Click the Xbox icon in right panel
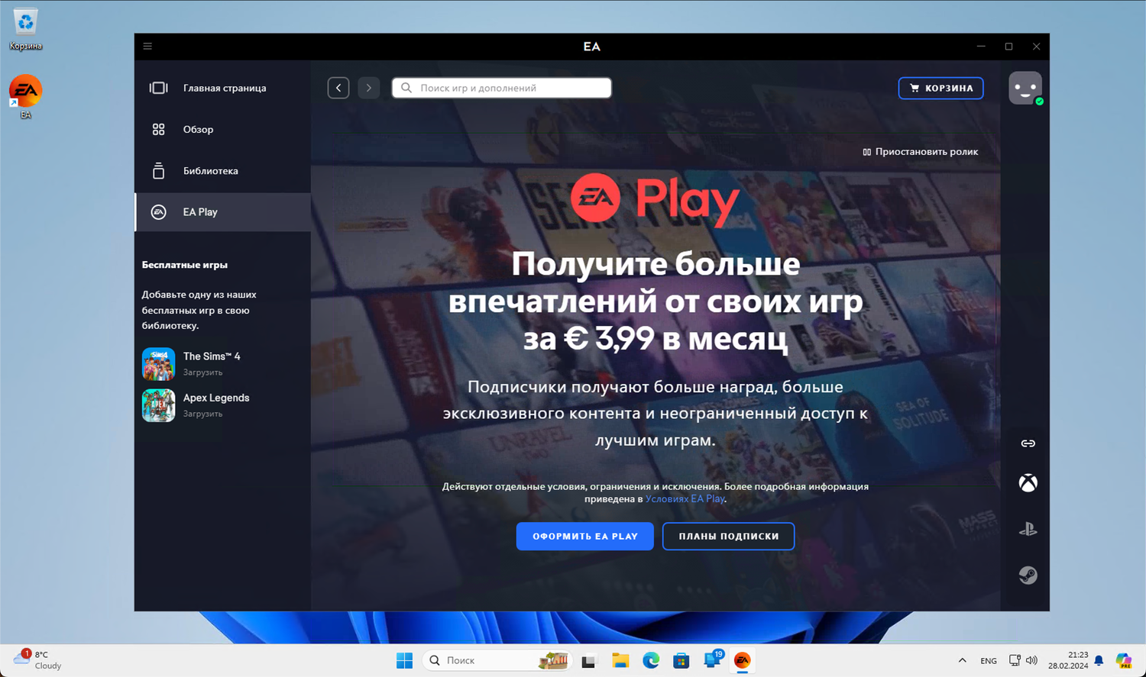This screenshot has height=677, width=1146. (x=1028, y=483)
